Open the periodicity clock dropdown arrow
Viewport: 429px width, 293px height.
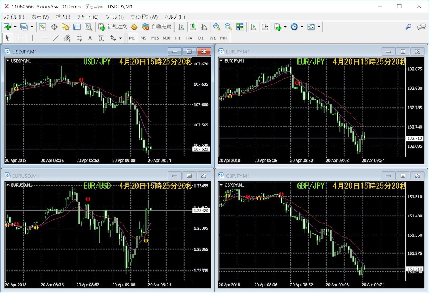(x=302, y=27)
